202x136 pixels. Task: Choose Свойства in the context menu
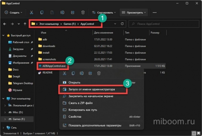[x=102, y=117]
